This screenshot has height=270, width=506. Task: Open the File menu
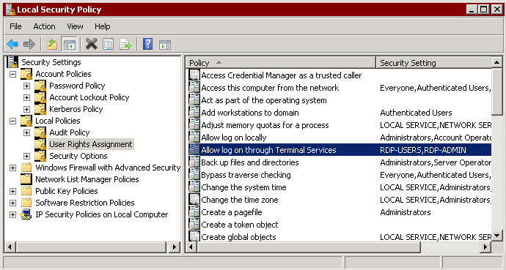point(15,26)
